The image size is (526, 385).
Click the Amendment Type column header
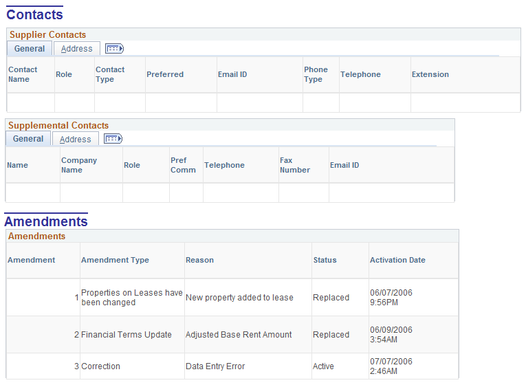point(115,260)
